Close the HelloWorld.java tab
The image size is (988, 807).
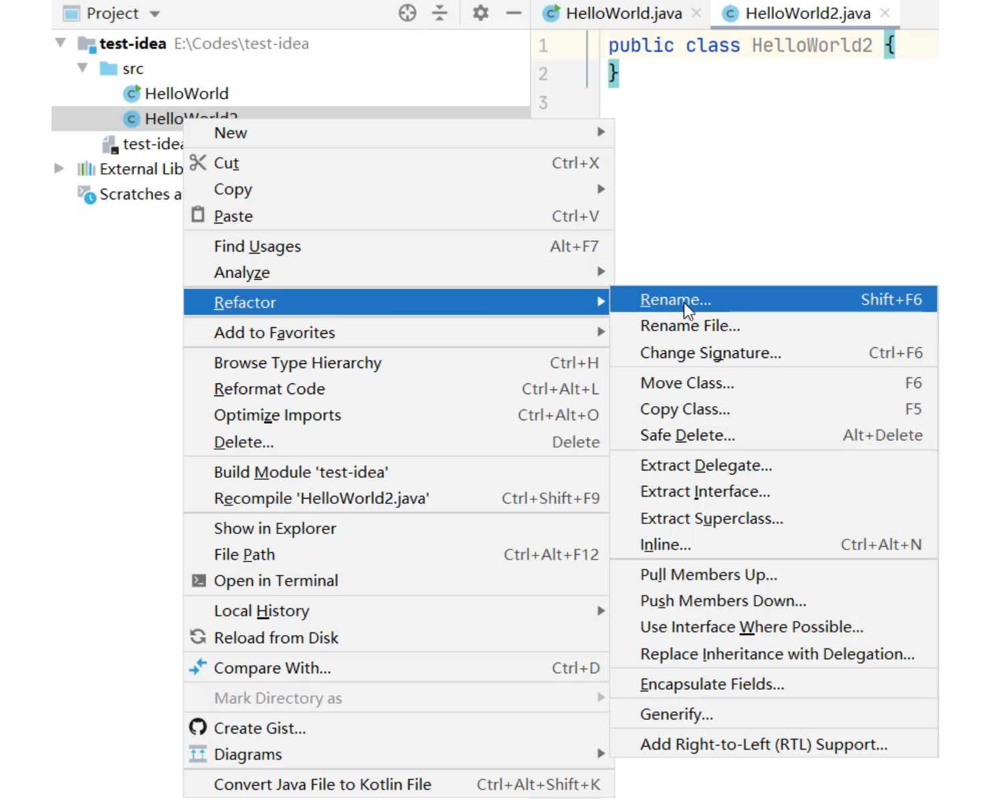coord(696,13)
